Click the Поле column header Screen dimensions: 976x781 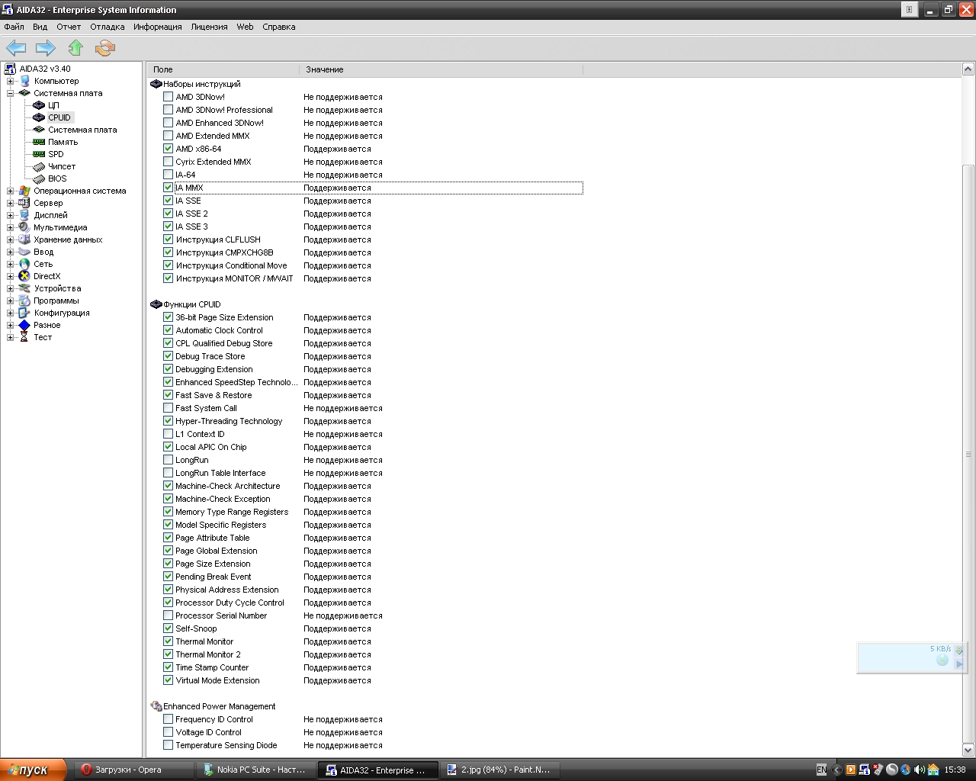[223, 69]
